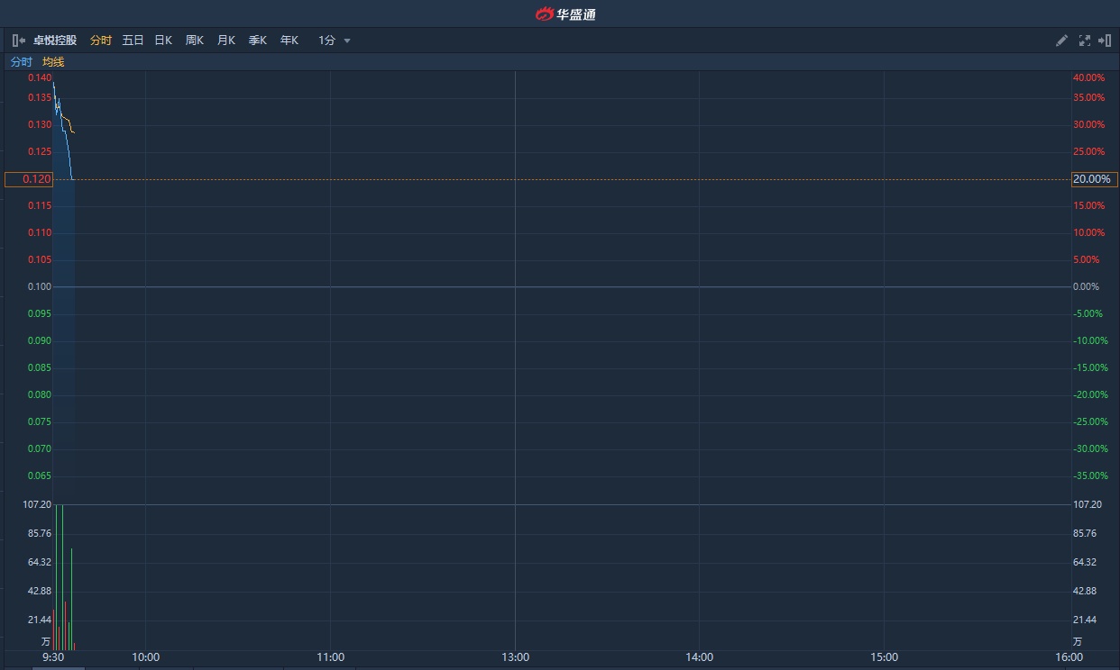The width and height of the screenshot is (1120, 670).
Task: Collapse the right side panel
Action: pos(1104,41)
